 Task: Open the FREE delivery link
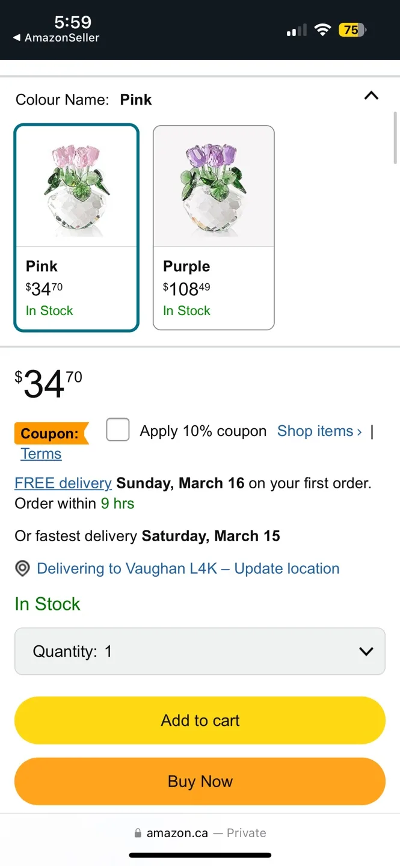(63, 483)
